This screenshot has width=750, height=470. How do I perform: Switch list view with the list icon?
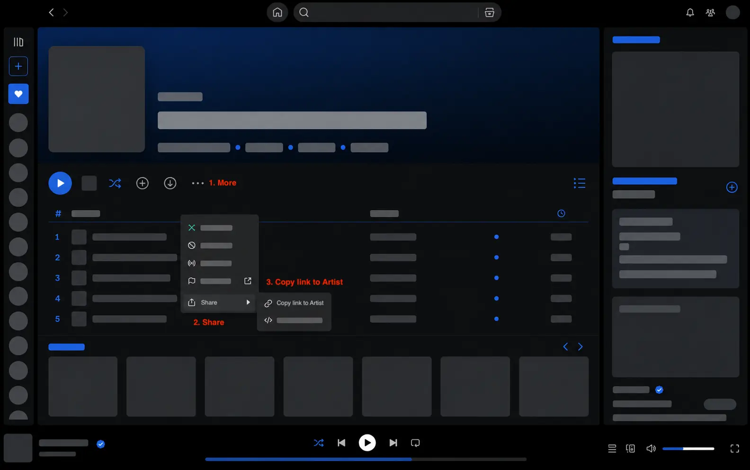[x=580, y=183]
